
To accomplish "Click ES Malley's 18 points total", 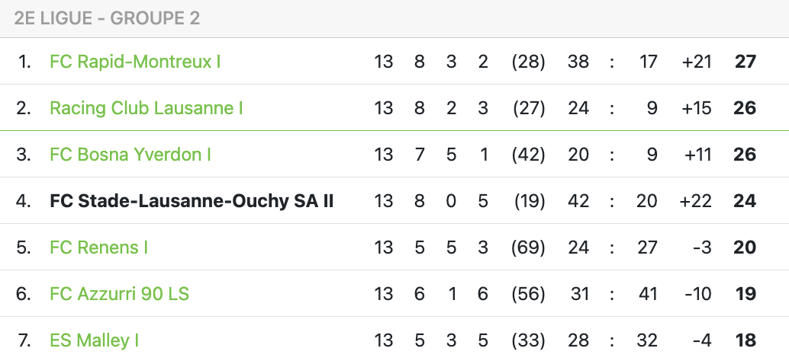I will [x=746, y=340].
